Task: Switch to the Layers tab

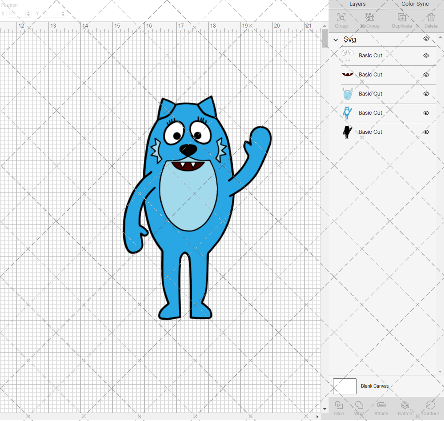Action: click(357, 4)
